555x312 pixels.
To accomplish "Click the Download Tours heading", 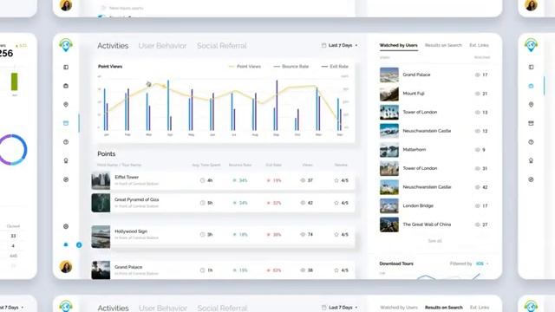I will click(396, 263).
